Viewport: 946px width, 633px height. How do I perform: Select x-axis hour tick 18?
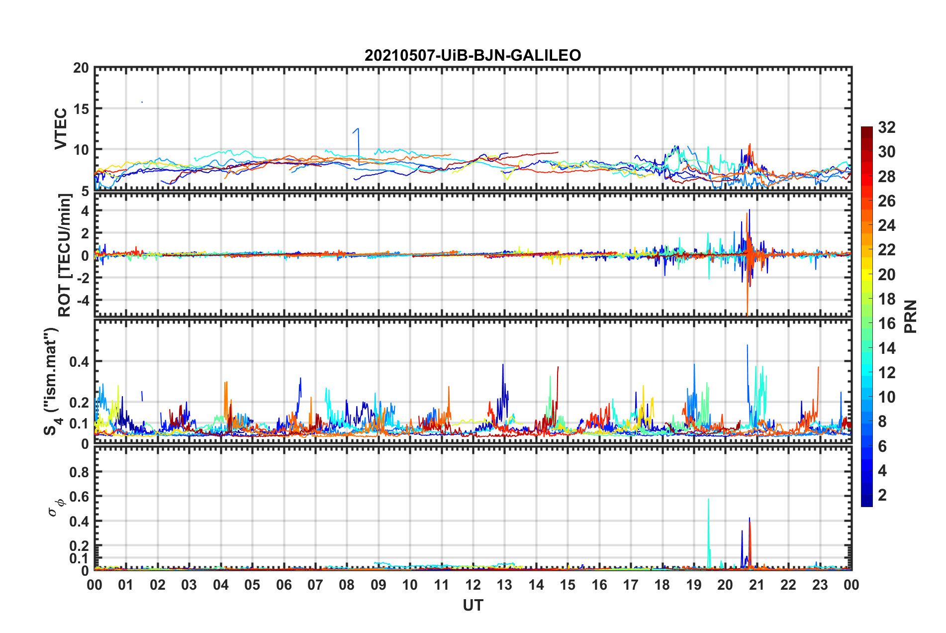pos(662,585)
